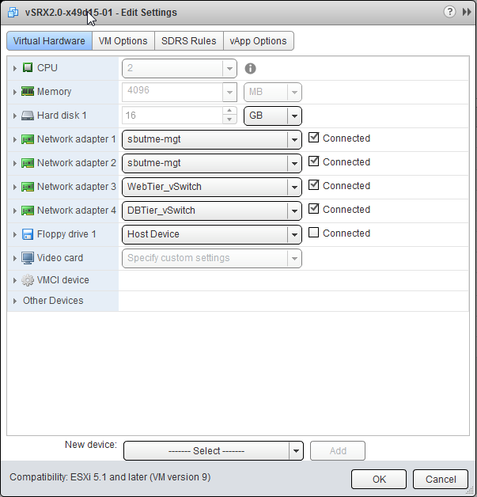Screen dimensions: 477x497
Task: Open the Memory MB unit dropdown
Action: tap(273, 93)
